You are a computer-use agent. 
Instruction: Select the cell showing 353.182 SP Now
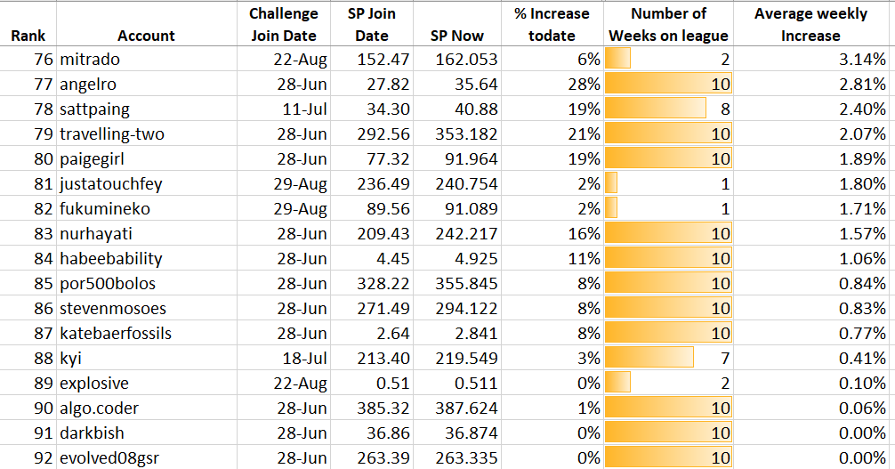(456, 133)
